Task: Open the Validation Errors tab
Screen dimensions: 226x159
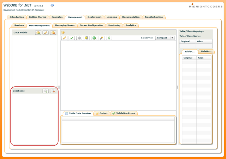Action: click(124, 113)
